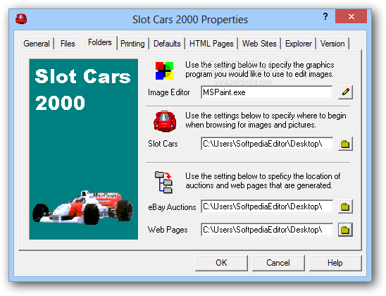Screen dimensions: 386x296
Task: Select the Folders tab
Action: click(x=100, y=42)
